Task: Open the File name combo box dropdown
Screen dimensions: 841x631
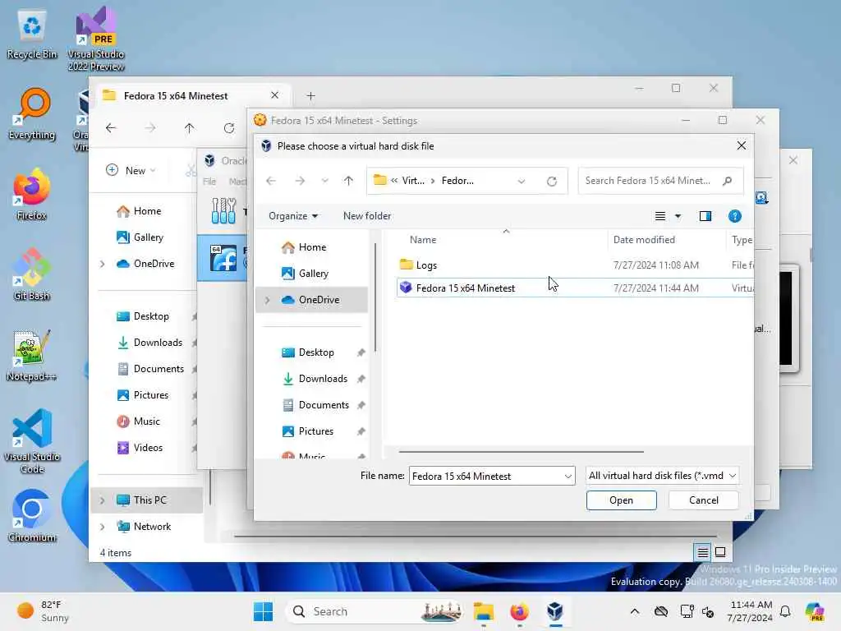Action: [x=568, y=476]
